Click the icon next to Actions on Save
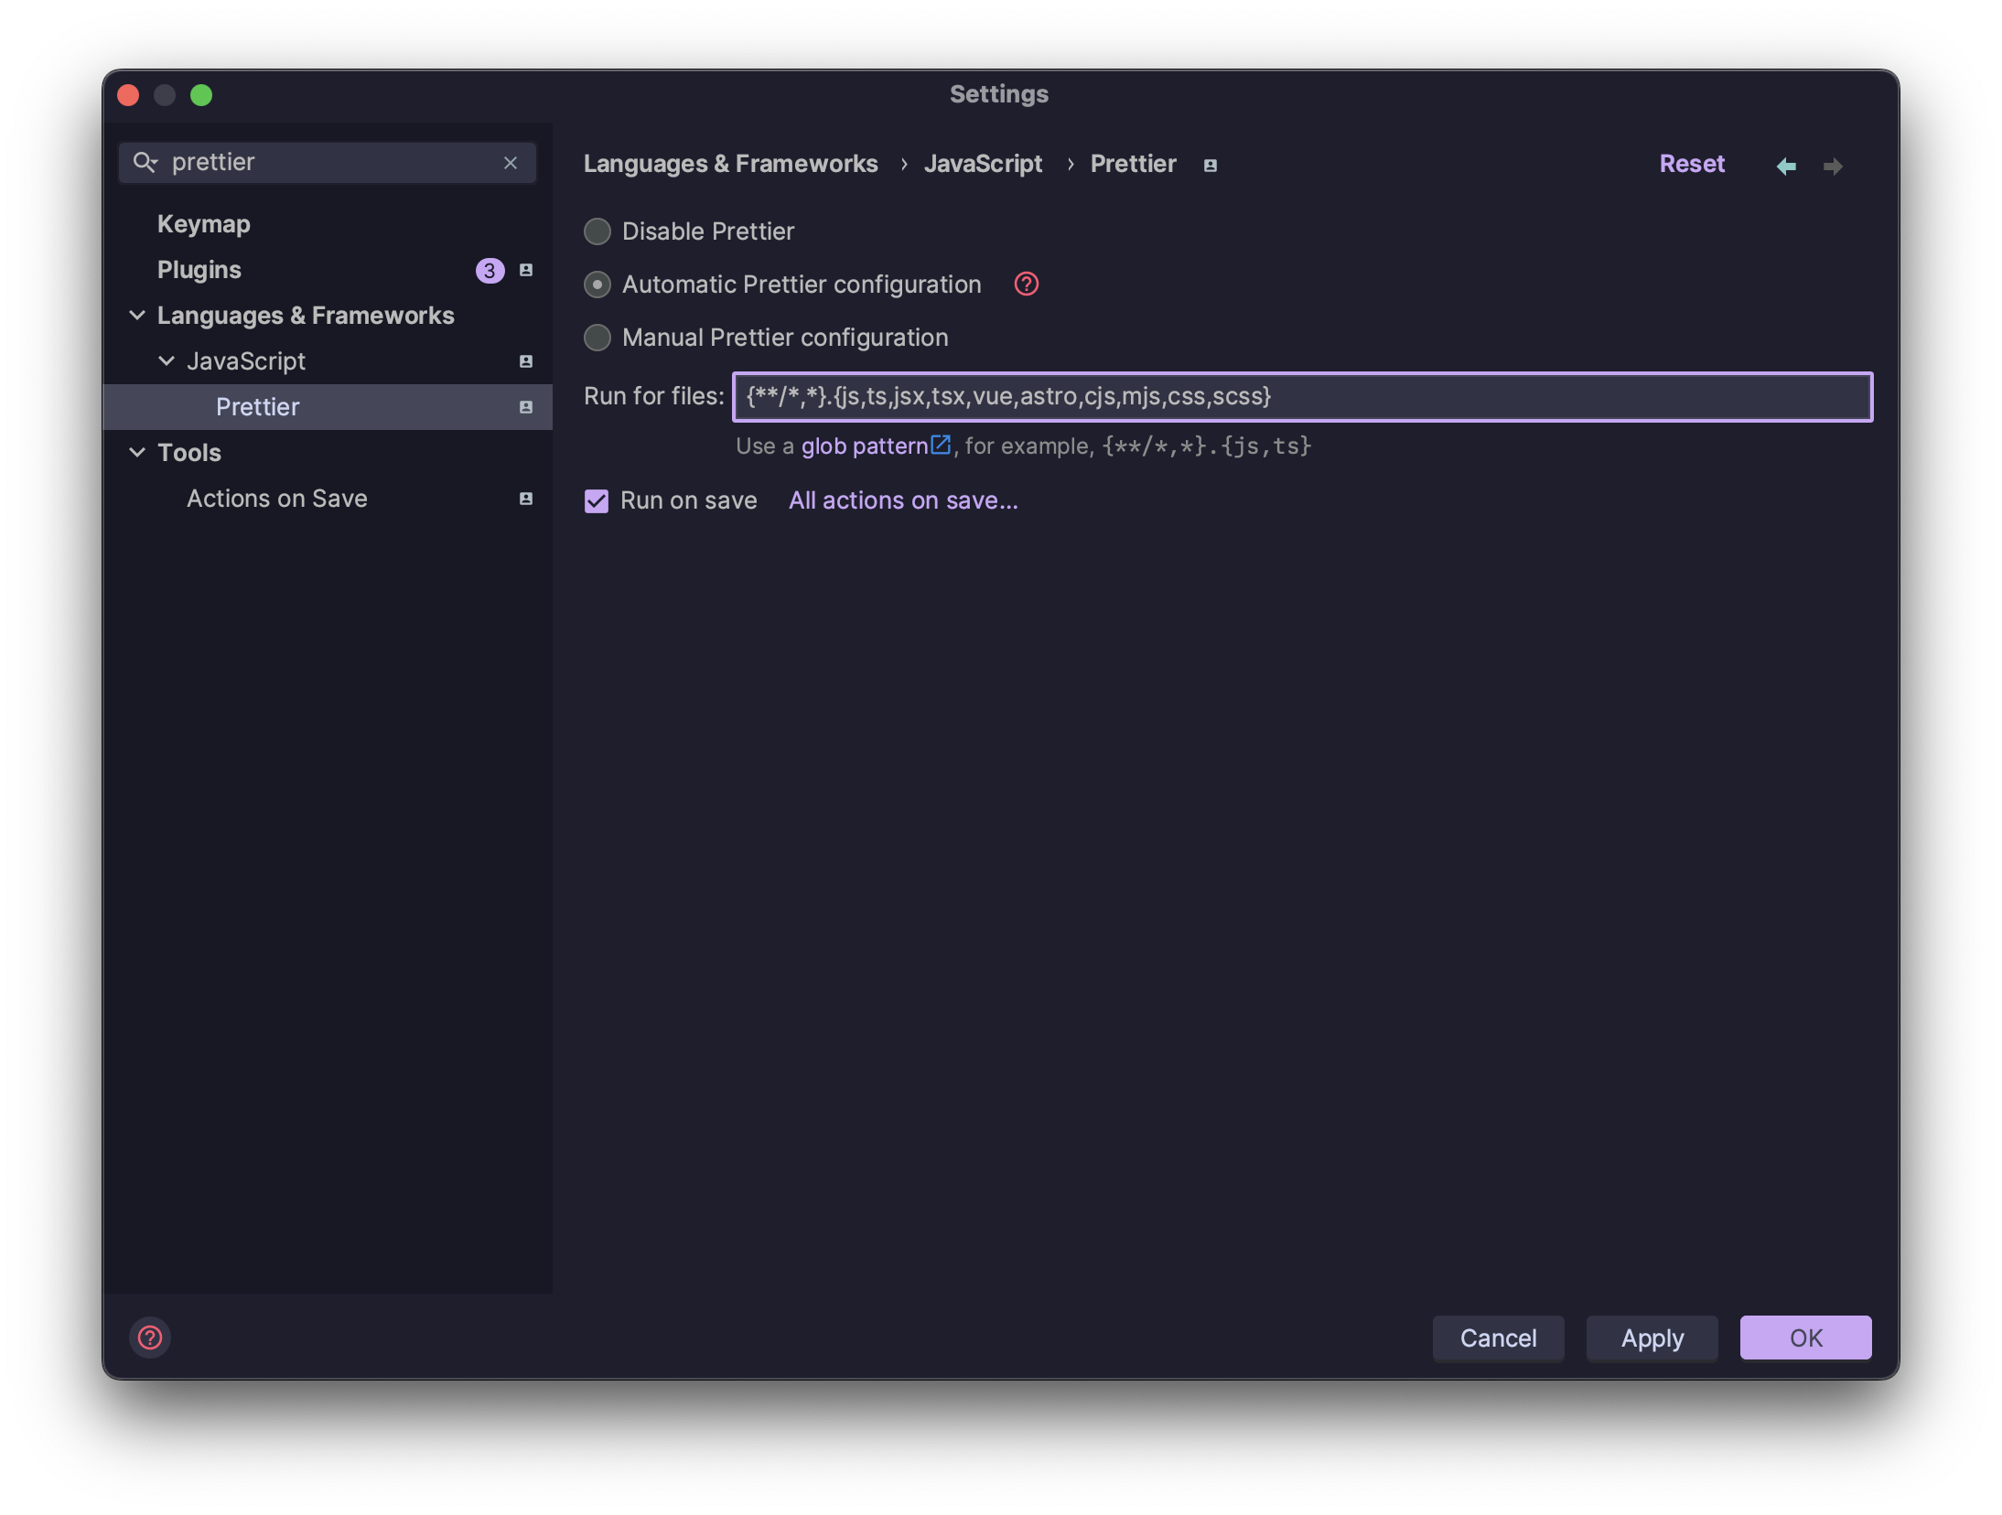2002x1515 pixels. pos(525,499)
